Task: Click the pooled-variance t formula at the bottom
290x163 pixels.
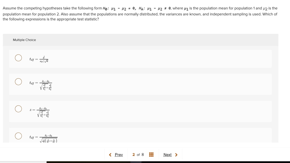Action: pyautogui.click(x=43, y=138)
